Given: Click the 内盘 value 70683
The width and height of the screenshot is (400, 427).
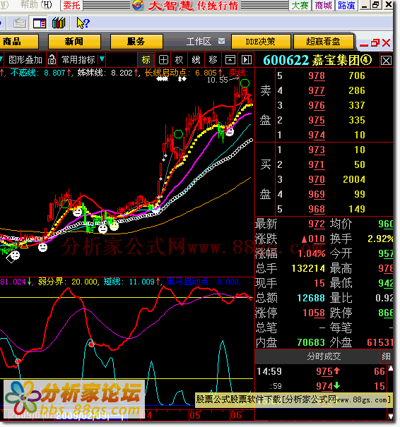Looking at the screenshot, I should click(311, 342).
